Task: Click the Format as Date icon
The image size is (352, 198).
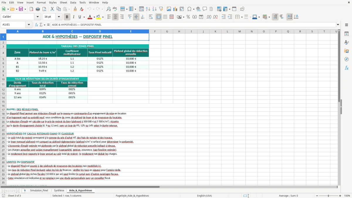Action: click(201, 17)
